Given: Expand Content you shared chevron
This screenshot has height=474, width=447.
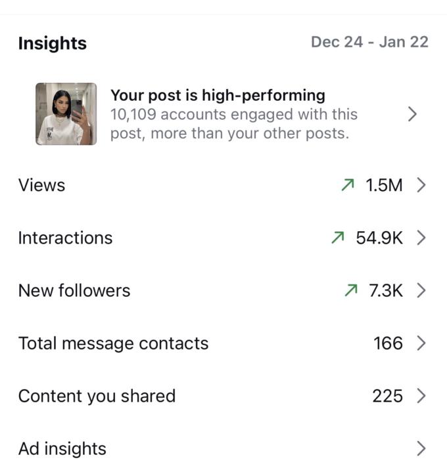Looking at the screenshot, I should pos(421,396).
